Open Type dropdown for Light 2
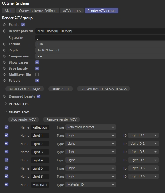The height and width of the screenshot is (193, 165). pos(91,144)
